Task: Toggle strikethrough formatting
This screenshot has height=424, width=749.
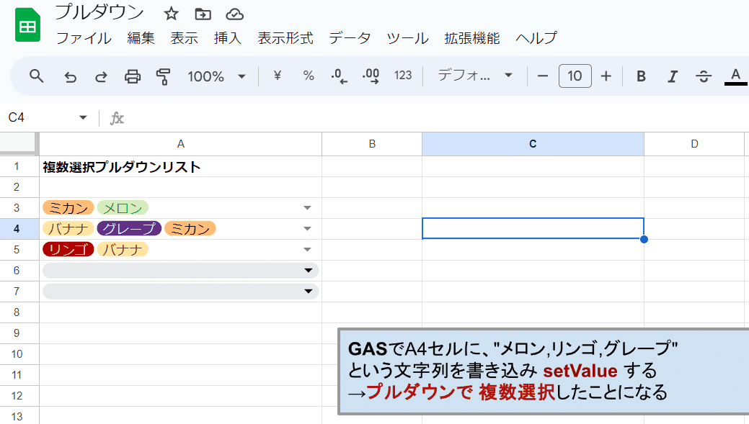Action: (704, 76)
